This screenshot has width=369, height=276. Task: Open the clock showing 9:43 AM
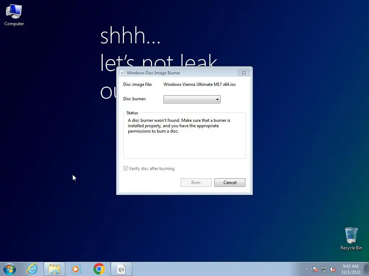coord(351,269)
